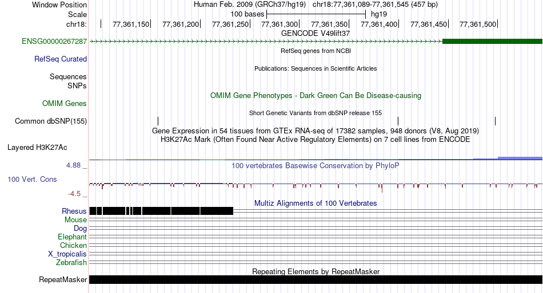Select the RepeatMasker repeat element bar
Image resolution: width=543 pixels, height=293 pixels.
316,279
